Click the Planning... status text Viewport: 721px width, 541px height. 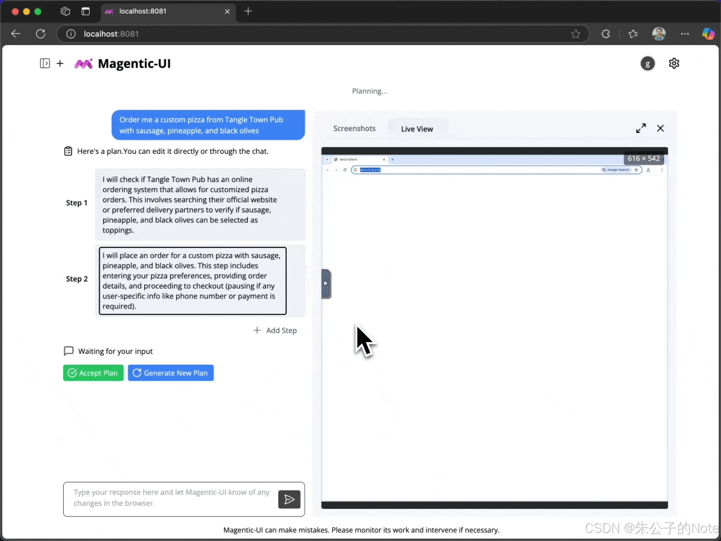tap(370, 91)
